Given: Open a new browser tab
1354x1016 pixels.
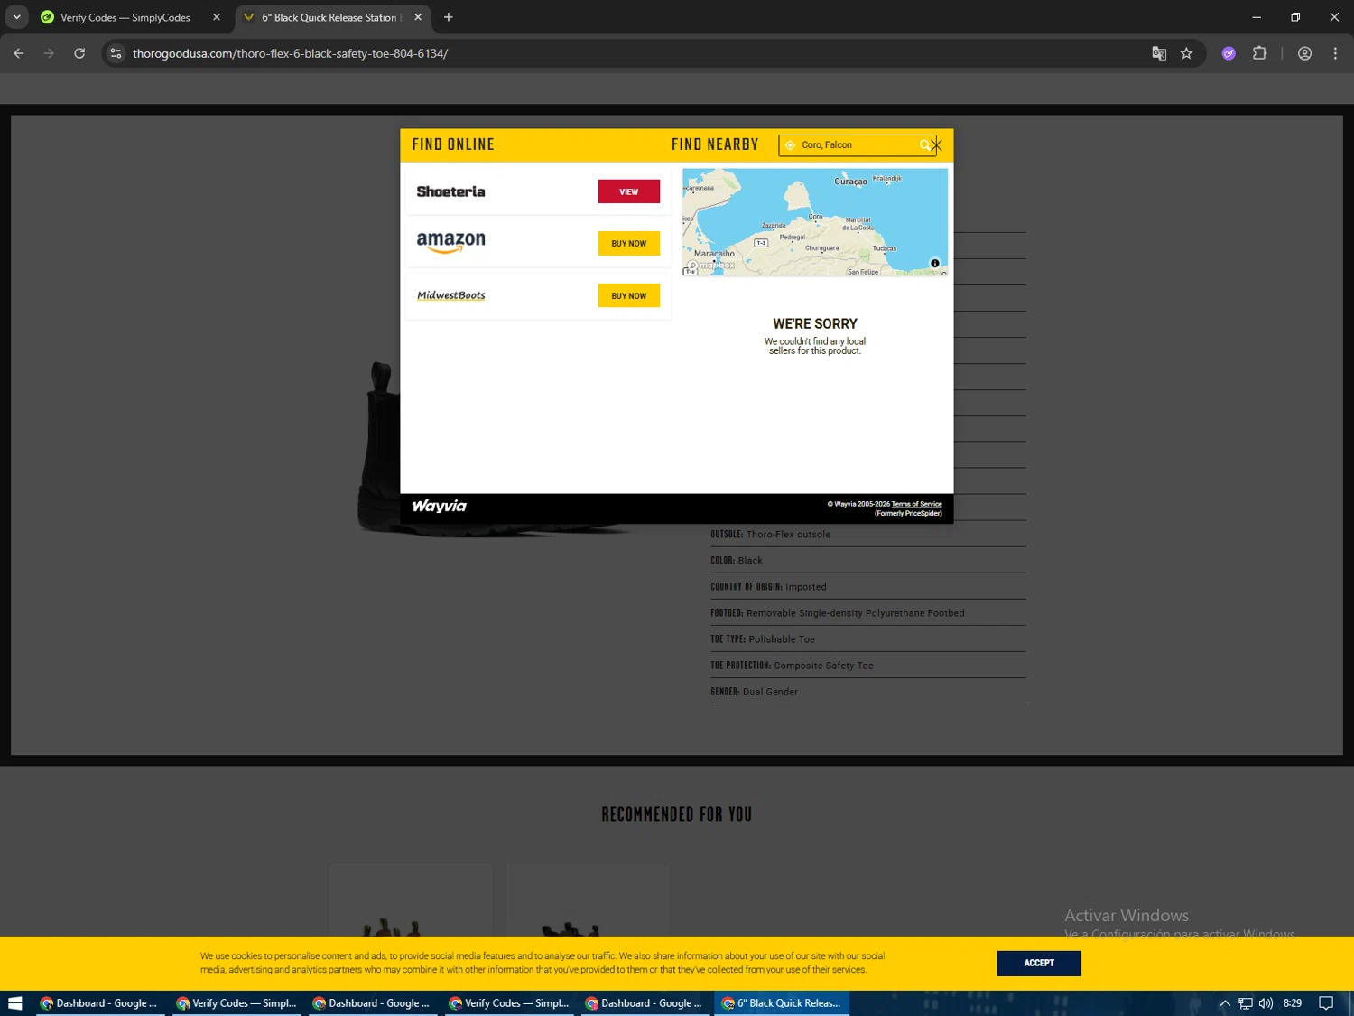Looking at the screenshot, I should tap(449, 17).
